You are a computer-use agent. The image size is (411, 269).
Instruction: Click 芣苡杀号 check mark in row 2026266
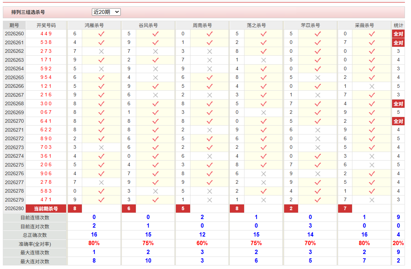pyautogui.click(x=318, y=86)
